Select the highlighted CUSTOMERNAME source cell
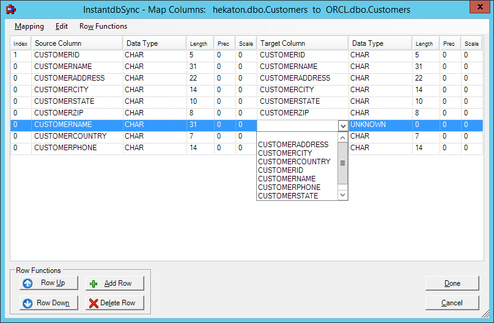This screenshot has width=494, height=323. (x=77, y=125)
